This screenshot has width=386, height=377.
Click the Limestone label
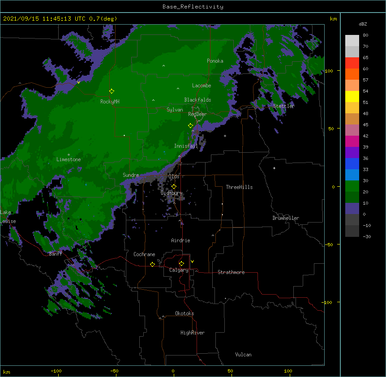pyautogui.click(x=69, y=159)
